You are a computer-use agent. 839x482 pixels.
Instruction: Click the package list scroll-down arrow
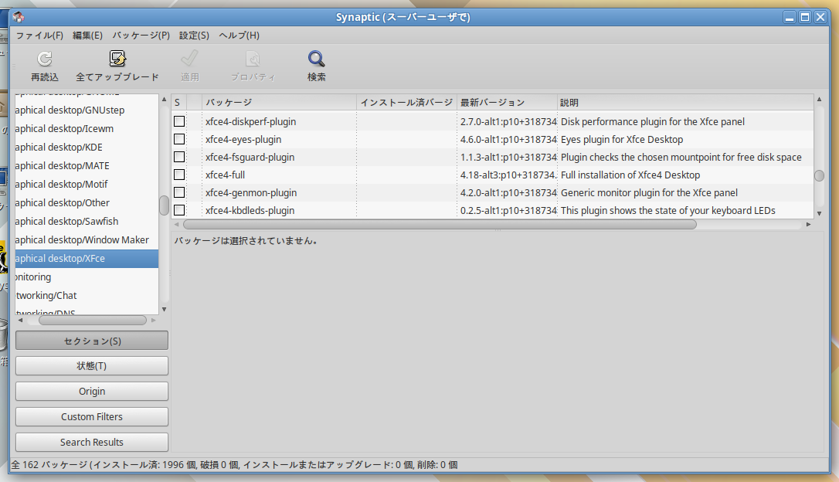point(819,213)
